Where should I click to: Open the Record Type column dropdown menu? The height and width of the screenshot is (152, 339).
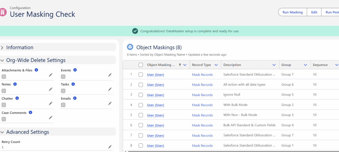coord(216,65)
